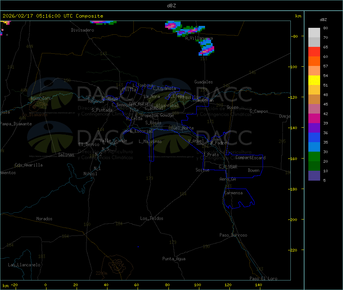343x290 pixels.
Task: Click the SAN_RAFAEL map label
Action: (140, 104)
